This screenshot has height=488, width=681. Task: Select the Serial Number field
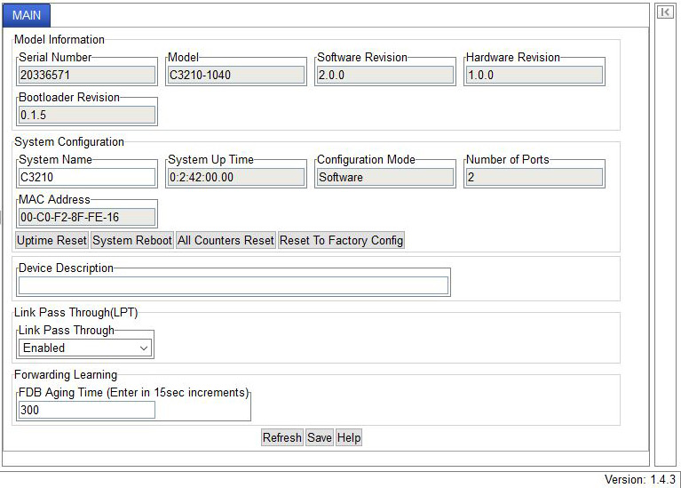[87, 76]
